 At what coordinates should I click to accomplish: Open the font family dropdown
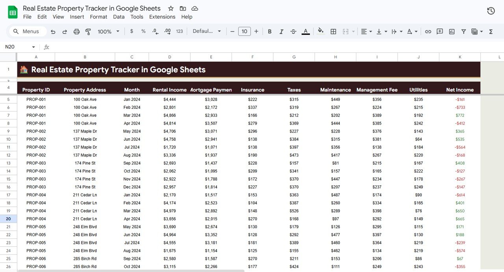207,31
